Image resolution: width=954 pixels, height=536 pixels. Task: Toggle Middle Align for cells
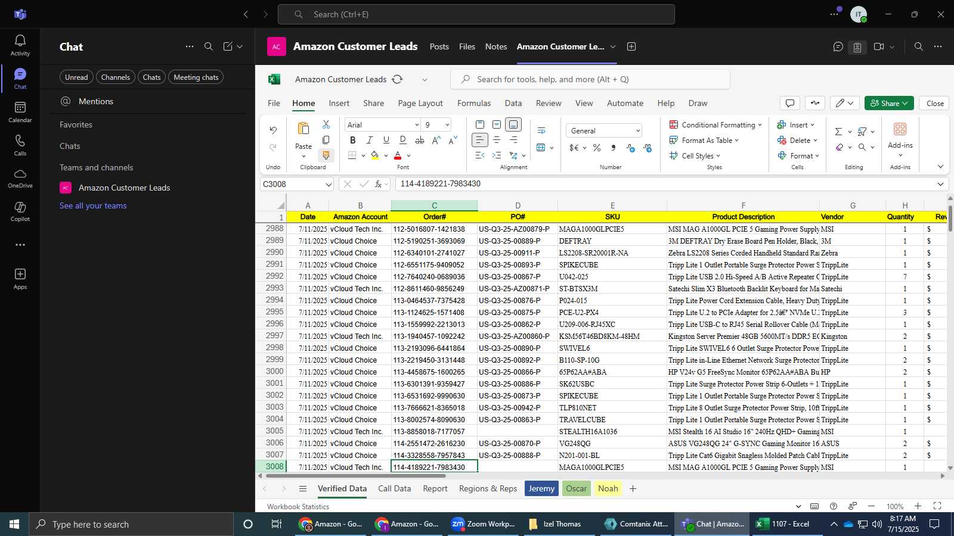[497, 124]
